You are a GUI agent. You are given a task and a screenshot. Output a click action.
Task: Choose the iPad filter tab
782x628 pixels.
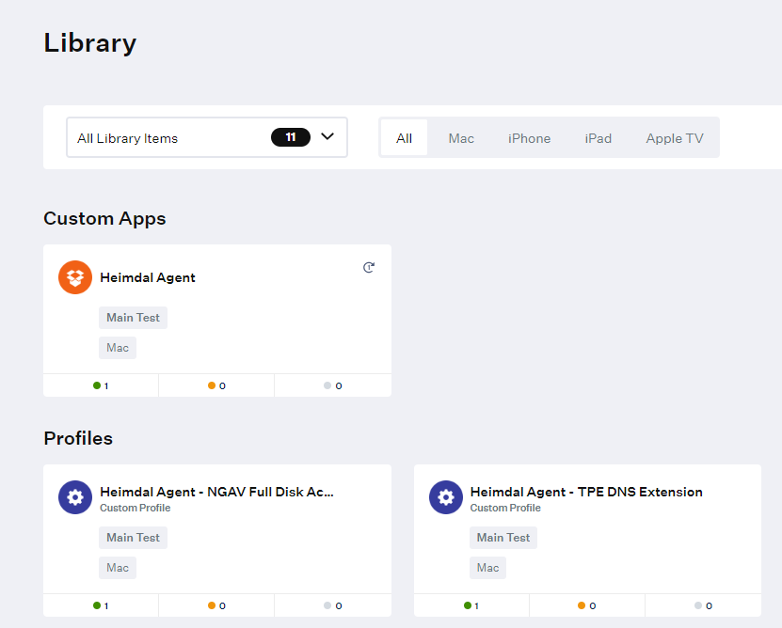coord(598,138)
